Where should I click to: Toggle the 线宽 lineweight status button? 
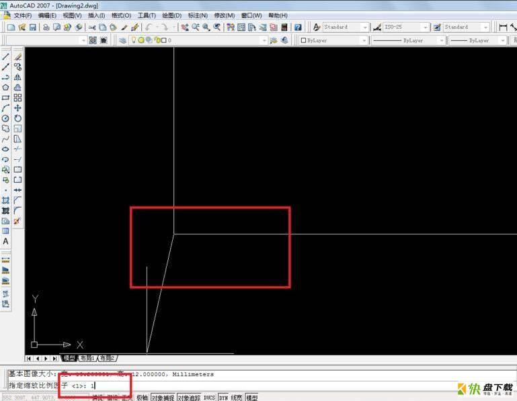pyautogui.click(x=237, y=398)
